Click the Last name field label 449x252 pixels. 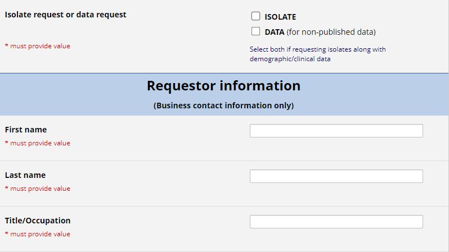pyautogui.click(x=25, y=175)
